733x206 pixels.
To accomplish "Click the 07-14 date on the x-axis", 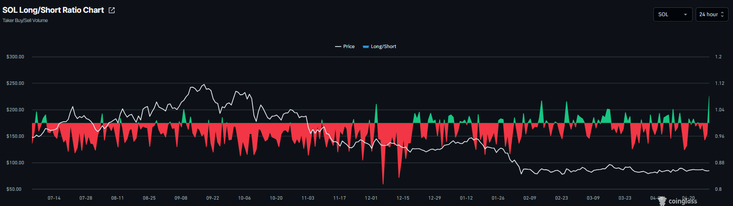I will (x=54, y=198).
